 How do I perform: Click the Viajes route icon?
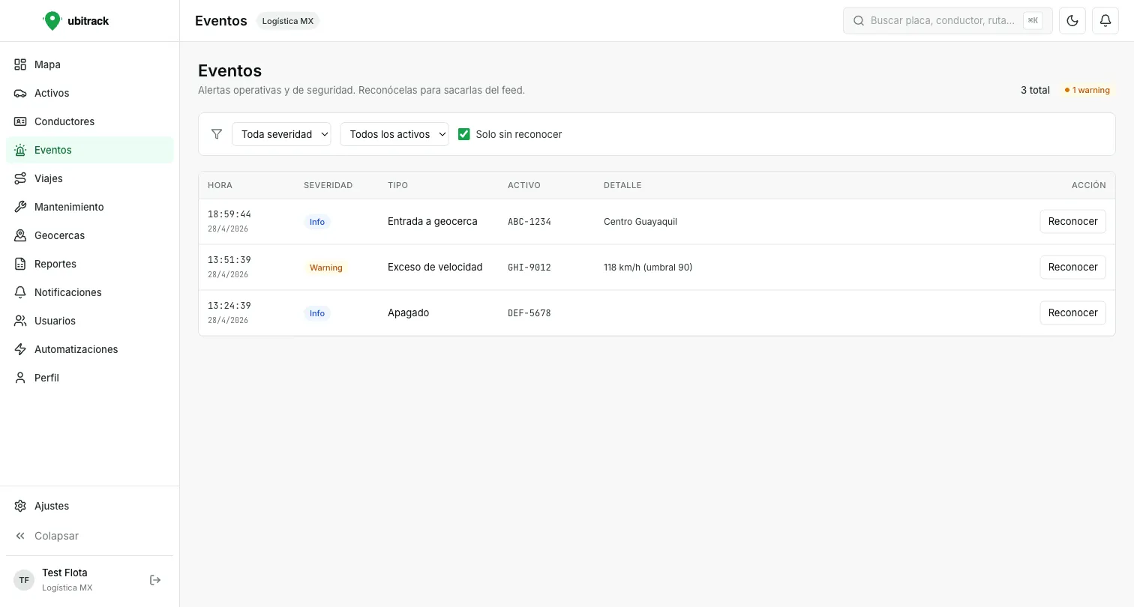[20, 178]
